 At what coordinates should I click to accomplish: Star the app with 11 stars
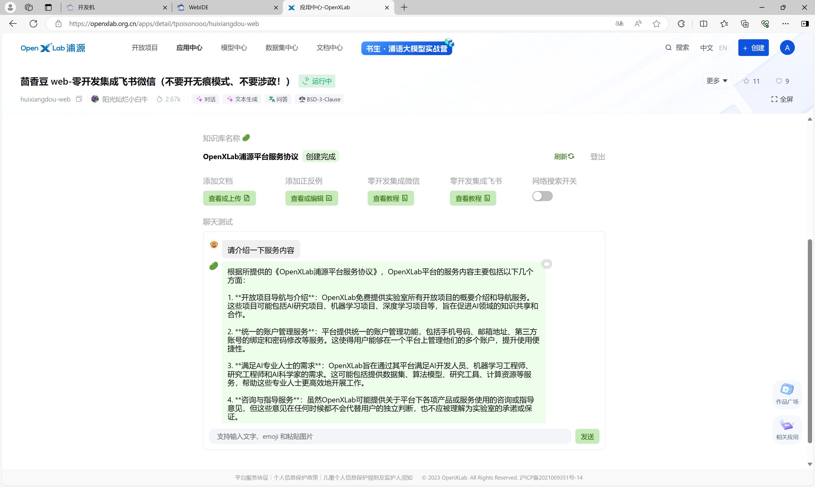point(751,81)
